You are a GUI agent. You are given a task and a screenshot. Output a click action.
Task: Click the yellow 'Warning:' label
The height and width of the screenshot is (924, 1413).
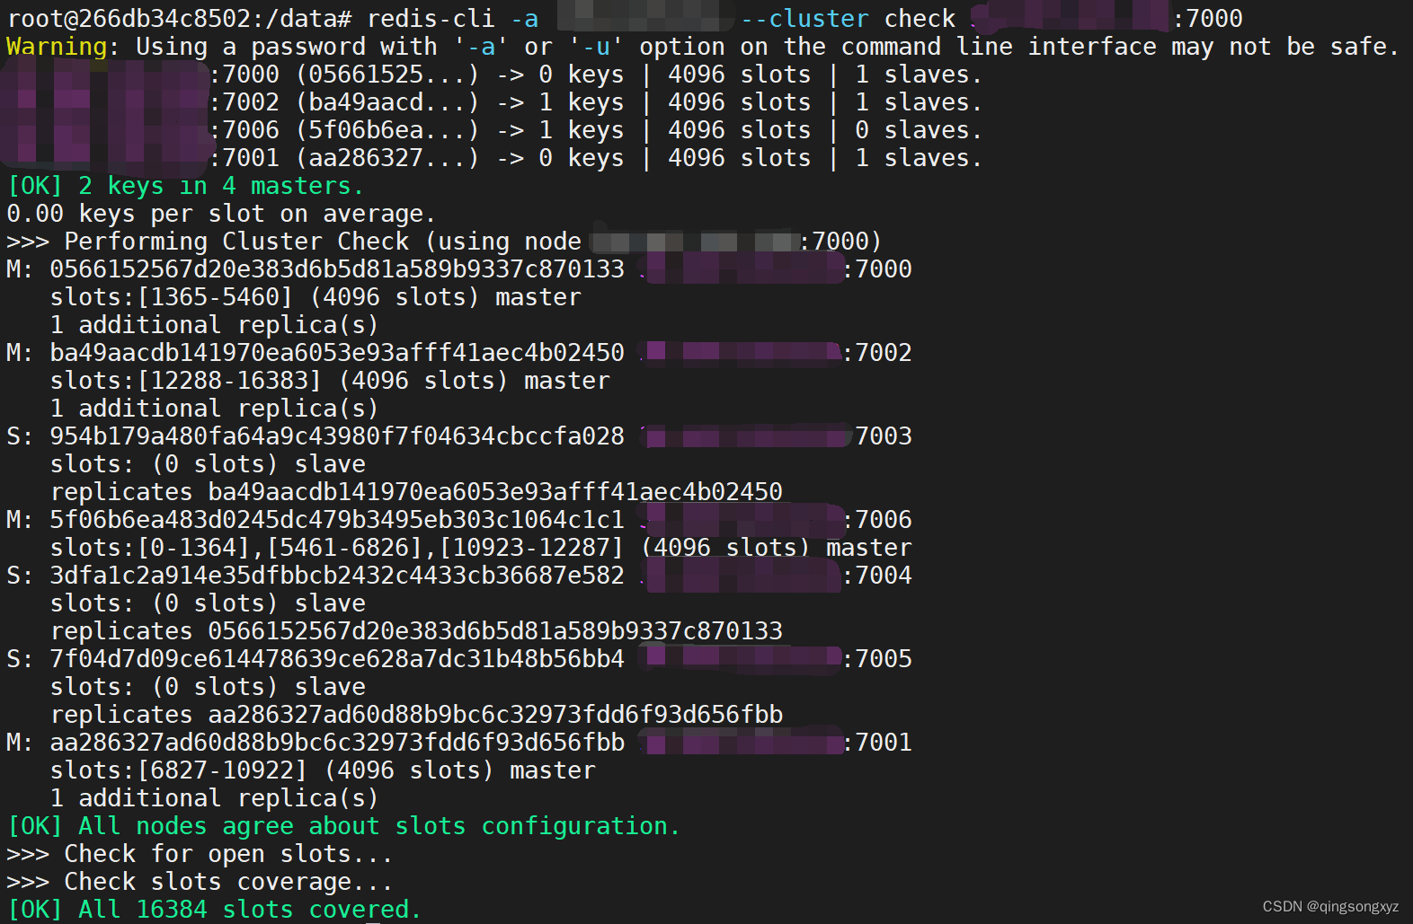63,47
